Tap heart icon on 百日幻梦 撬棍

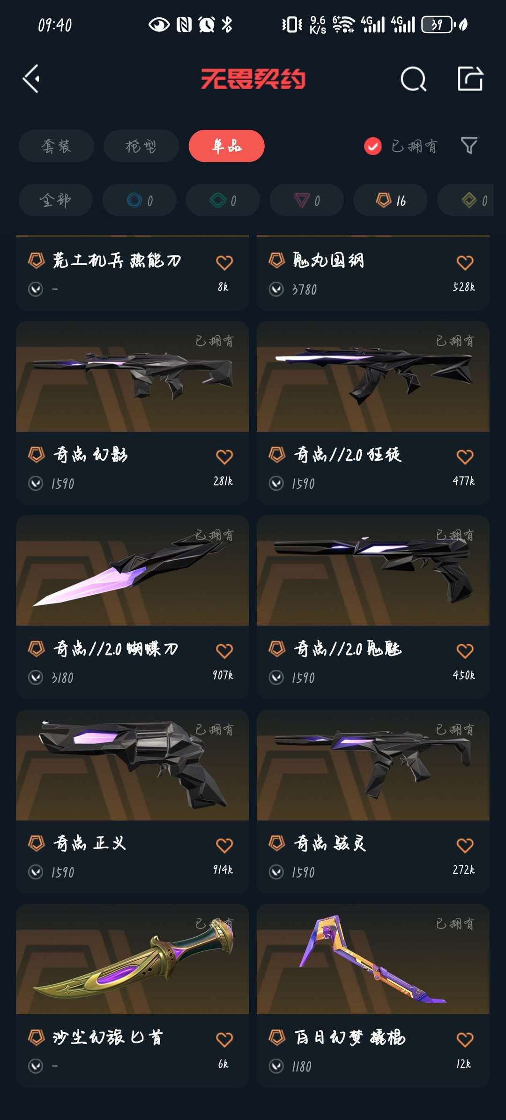(x=465, y=1039)
